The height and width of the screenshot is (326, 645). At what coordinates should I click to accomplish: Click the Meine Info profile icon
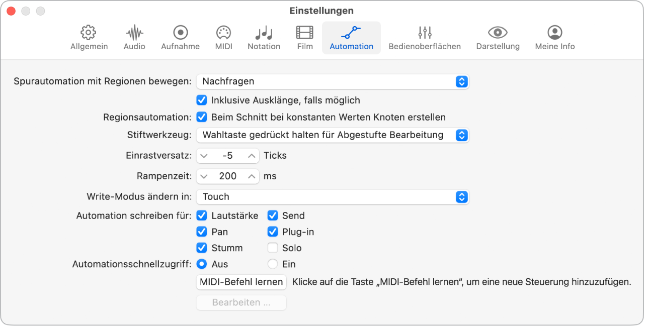554,36
